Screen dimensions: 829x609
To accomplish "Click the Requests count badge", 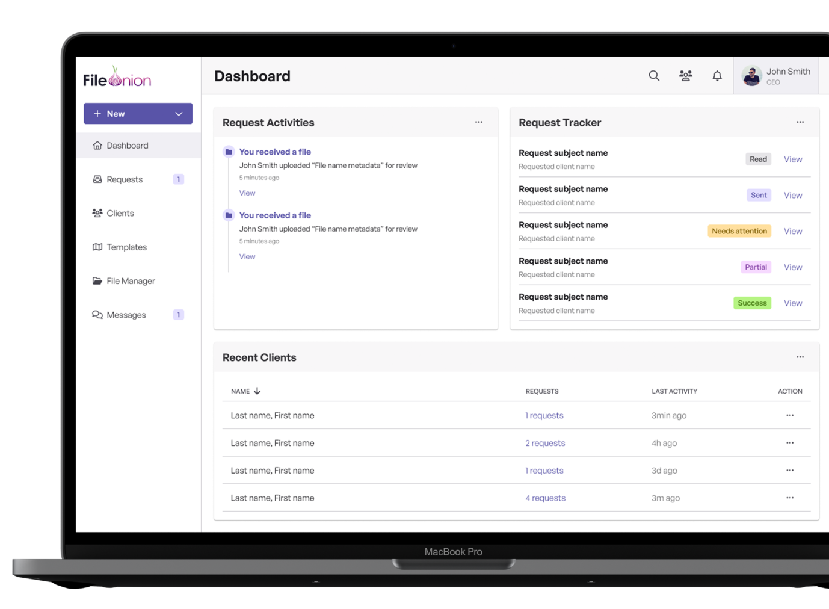I will tap(179, 179).
